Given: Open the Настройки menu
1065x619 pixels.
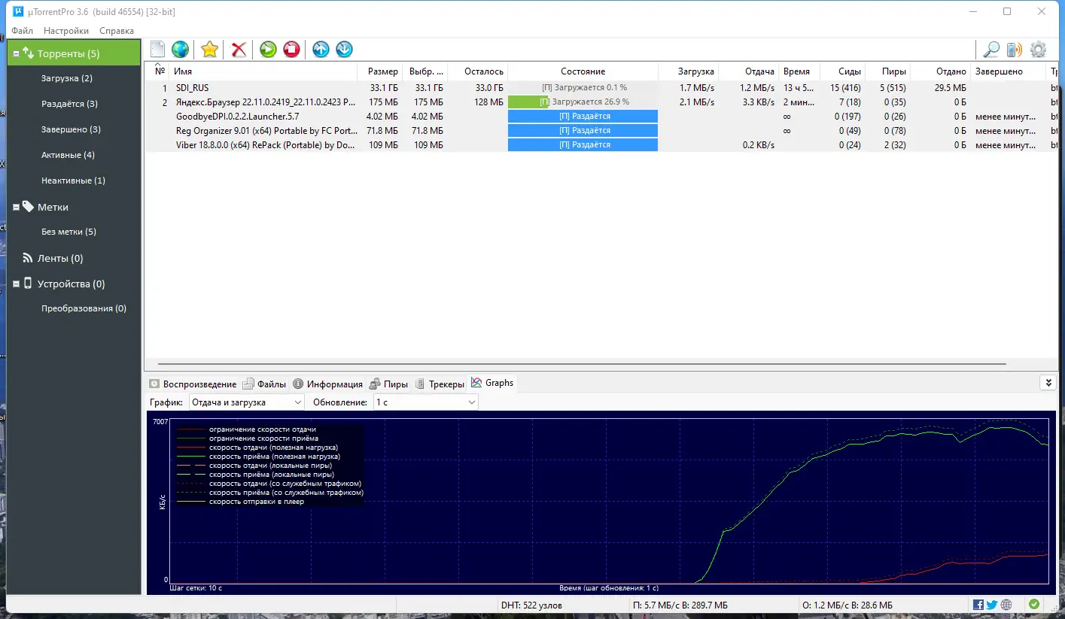Looking at the screenshot, I should 65,31.
